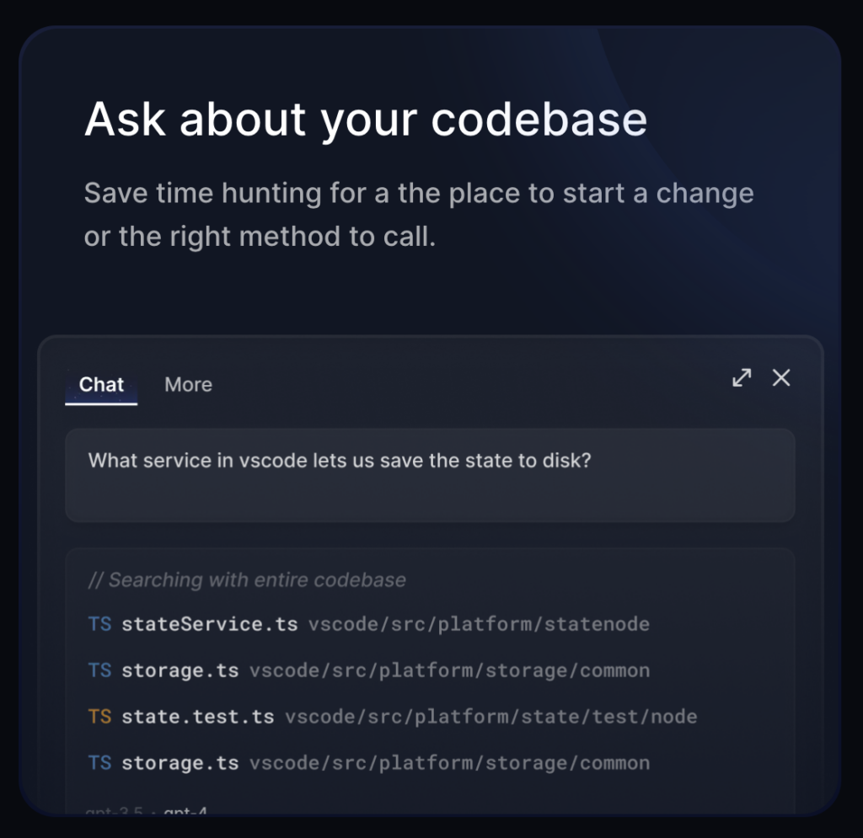Image resolution: width=863 pixels, height=838 pixels.
Task: Click the 'Searching with entire codebase' comment
Action: pos(247,579)
